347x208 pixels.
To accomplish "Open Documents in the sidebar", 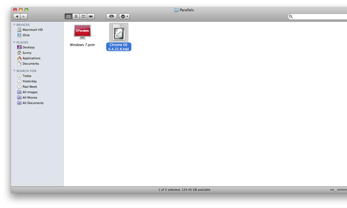I will click(28, 64).
